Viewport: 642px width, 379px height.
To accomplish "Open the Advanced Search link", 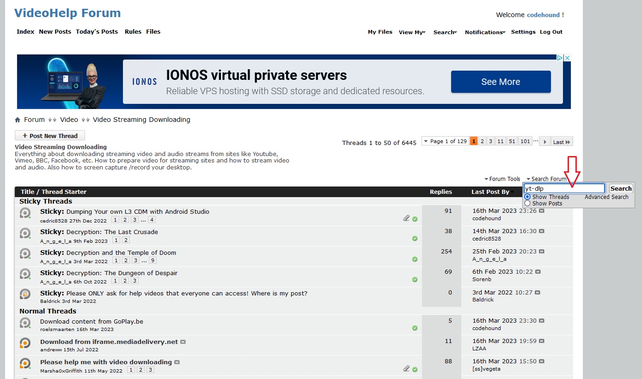I will [606, 197].
